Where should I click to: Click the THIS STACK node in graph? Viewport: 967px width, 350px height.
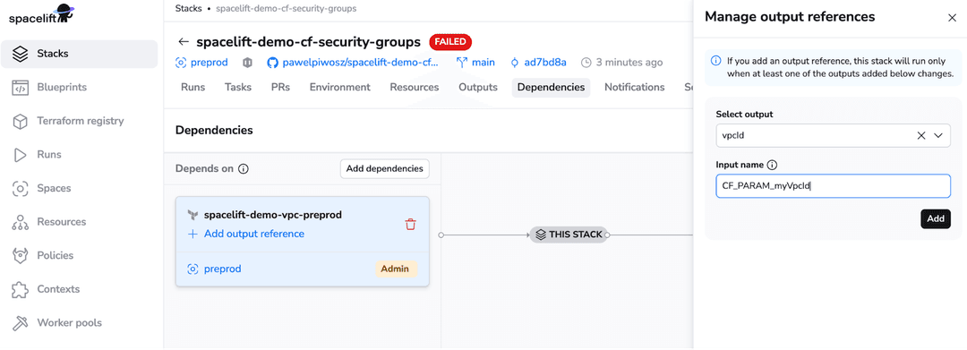(569, 235)
